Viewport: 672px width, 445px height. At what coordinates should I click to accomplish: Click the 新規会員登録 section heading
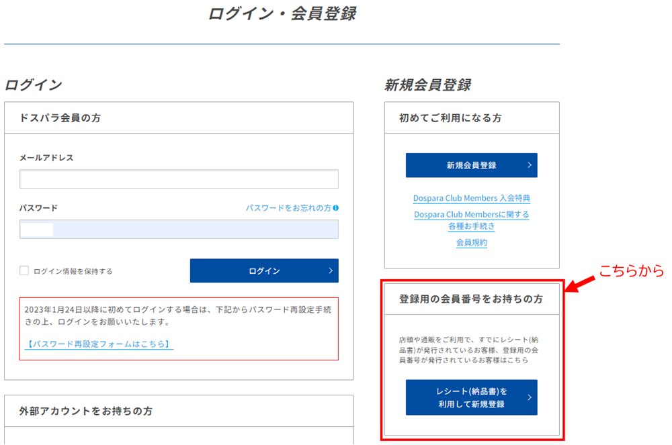tap(427, 85)
